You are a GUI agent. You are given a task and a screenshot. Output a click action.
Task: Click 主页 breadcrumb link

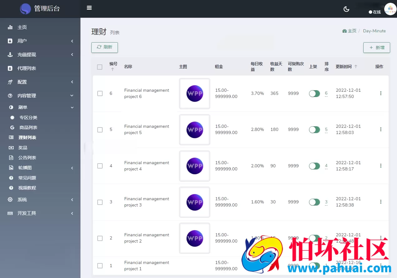352,31
